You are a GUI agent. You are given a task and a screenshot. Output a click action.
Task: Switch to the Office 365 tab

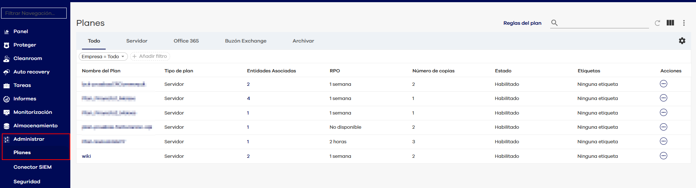(x=186, y=41)
